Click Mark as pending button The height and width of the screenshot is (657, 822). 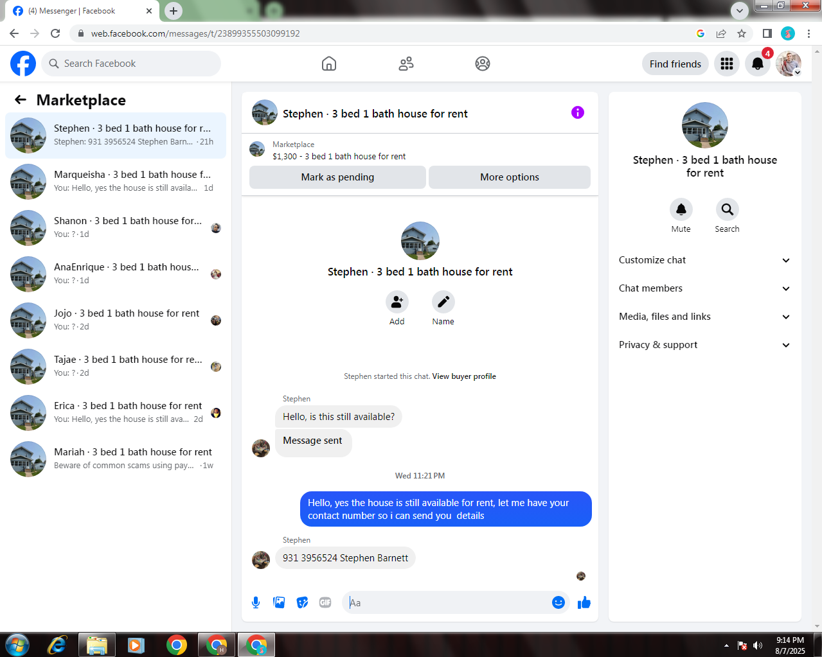point(337,177)
